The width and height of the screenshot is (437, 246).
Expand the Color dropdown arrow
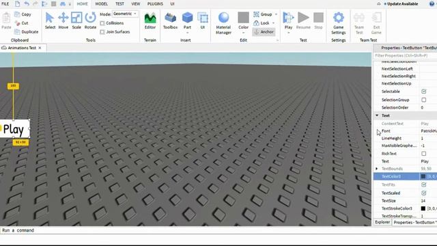point(243,33)
